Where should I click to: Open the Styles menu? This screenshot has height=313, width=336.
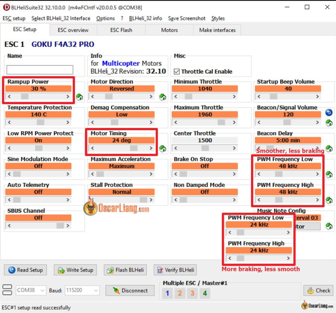point(218,18)
